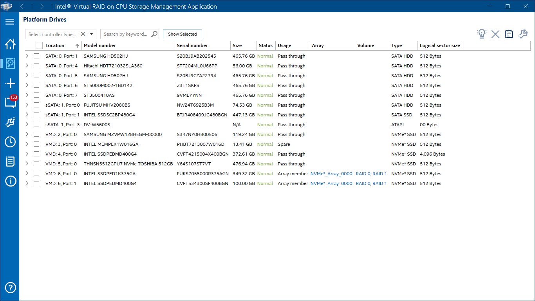Click the 13.41 GB size cell
The width and height of the screenshot is (535, 301).
click(x=242, y=144)
